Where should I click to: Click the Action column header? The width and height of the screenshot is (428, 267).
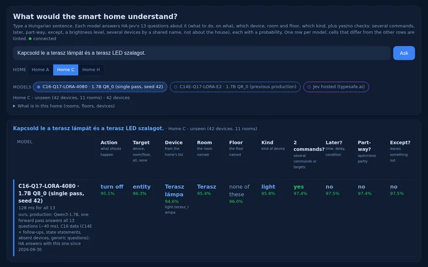click(109, 143)
